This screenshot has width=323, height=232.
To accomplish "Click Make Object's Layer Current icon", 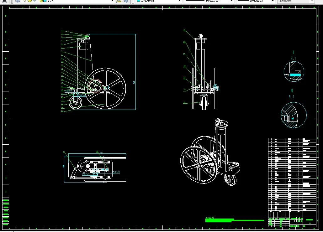I will [119, 1].
